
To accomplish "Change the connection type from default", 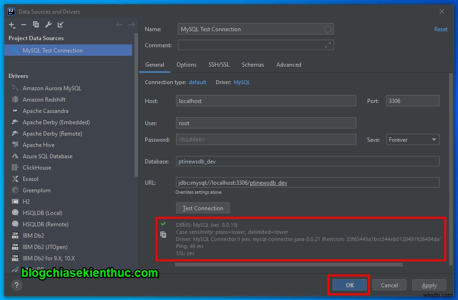I will point(197,82).
